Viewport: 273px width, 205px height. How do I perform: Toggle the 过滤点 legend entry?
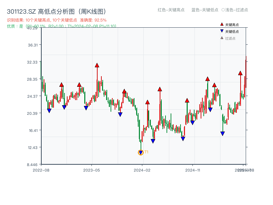tap(228, 38)
